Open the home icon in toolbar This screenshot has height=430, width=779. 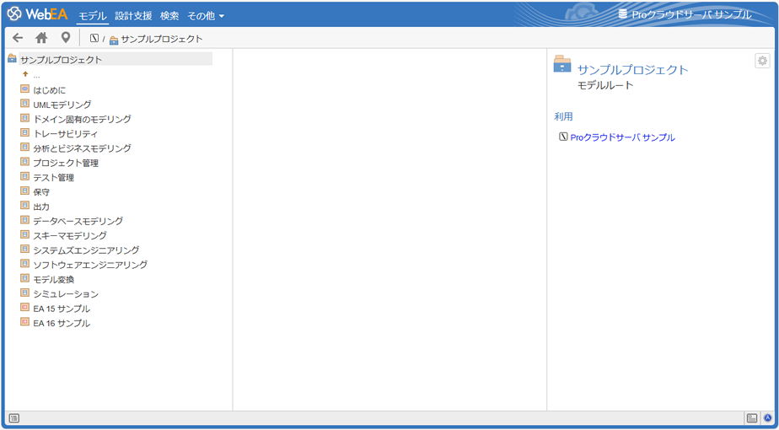(x=42, y=38)
